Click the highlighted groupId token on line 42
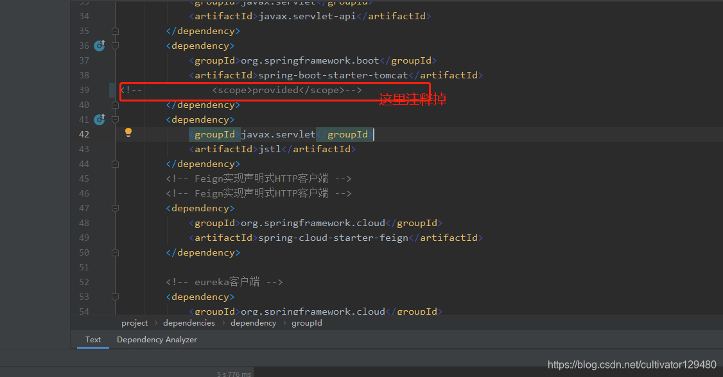The image size is (723, 377). (214, 134)
